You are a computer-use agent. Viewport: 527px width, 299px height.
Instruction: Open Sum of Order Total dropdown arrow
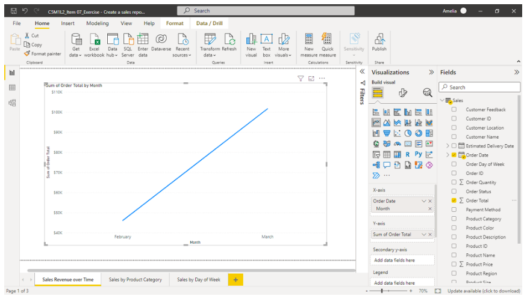click(424, 234)
